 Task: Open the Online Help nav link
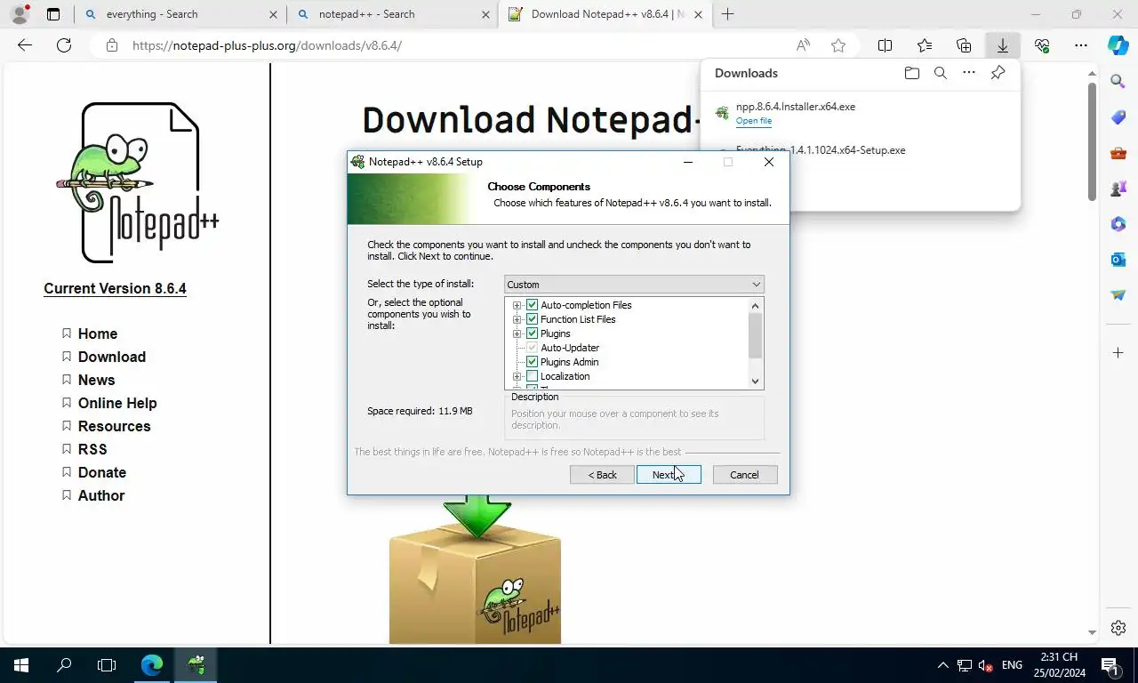point(117,403)
